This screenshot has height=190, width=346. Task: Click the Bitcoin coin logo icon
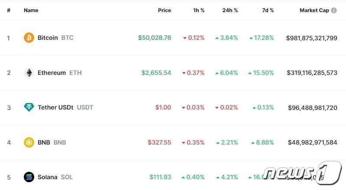pos(29,38)
